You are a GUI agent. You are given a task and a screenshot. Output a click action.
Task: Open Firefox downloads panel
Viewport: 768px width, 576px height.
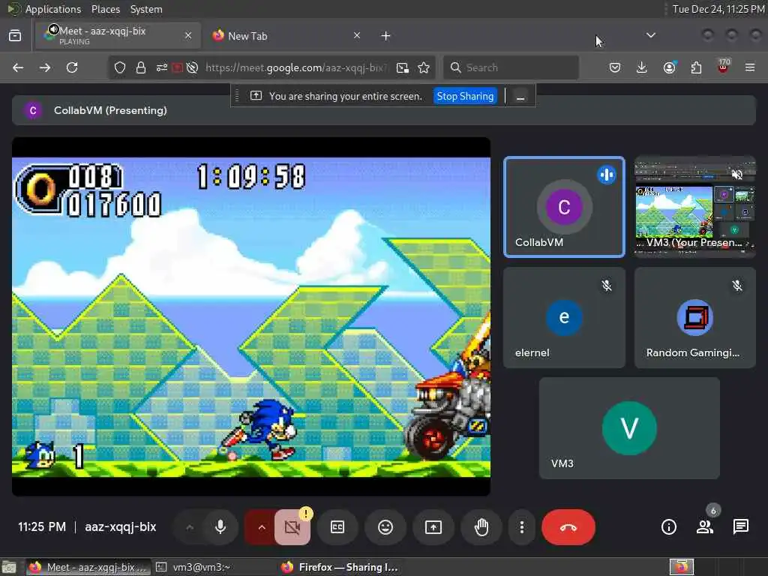click(642, 67)
